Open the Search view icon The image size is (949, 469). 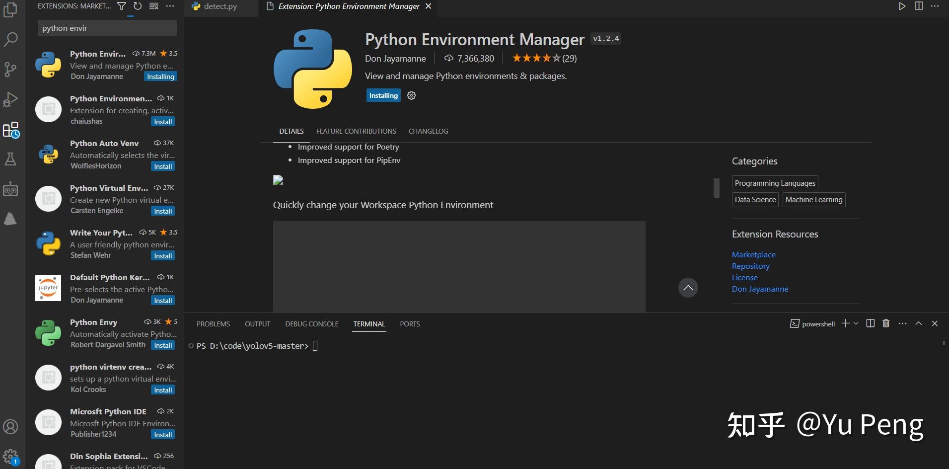click(10, 39)
